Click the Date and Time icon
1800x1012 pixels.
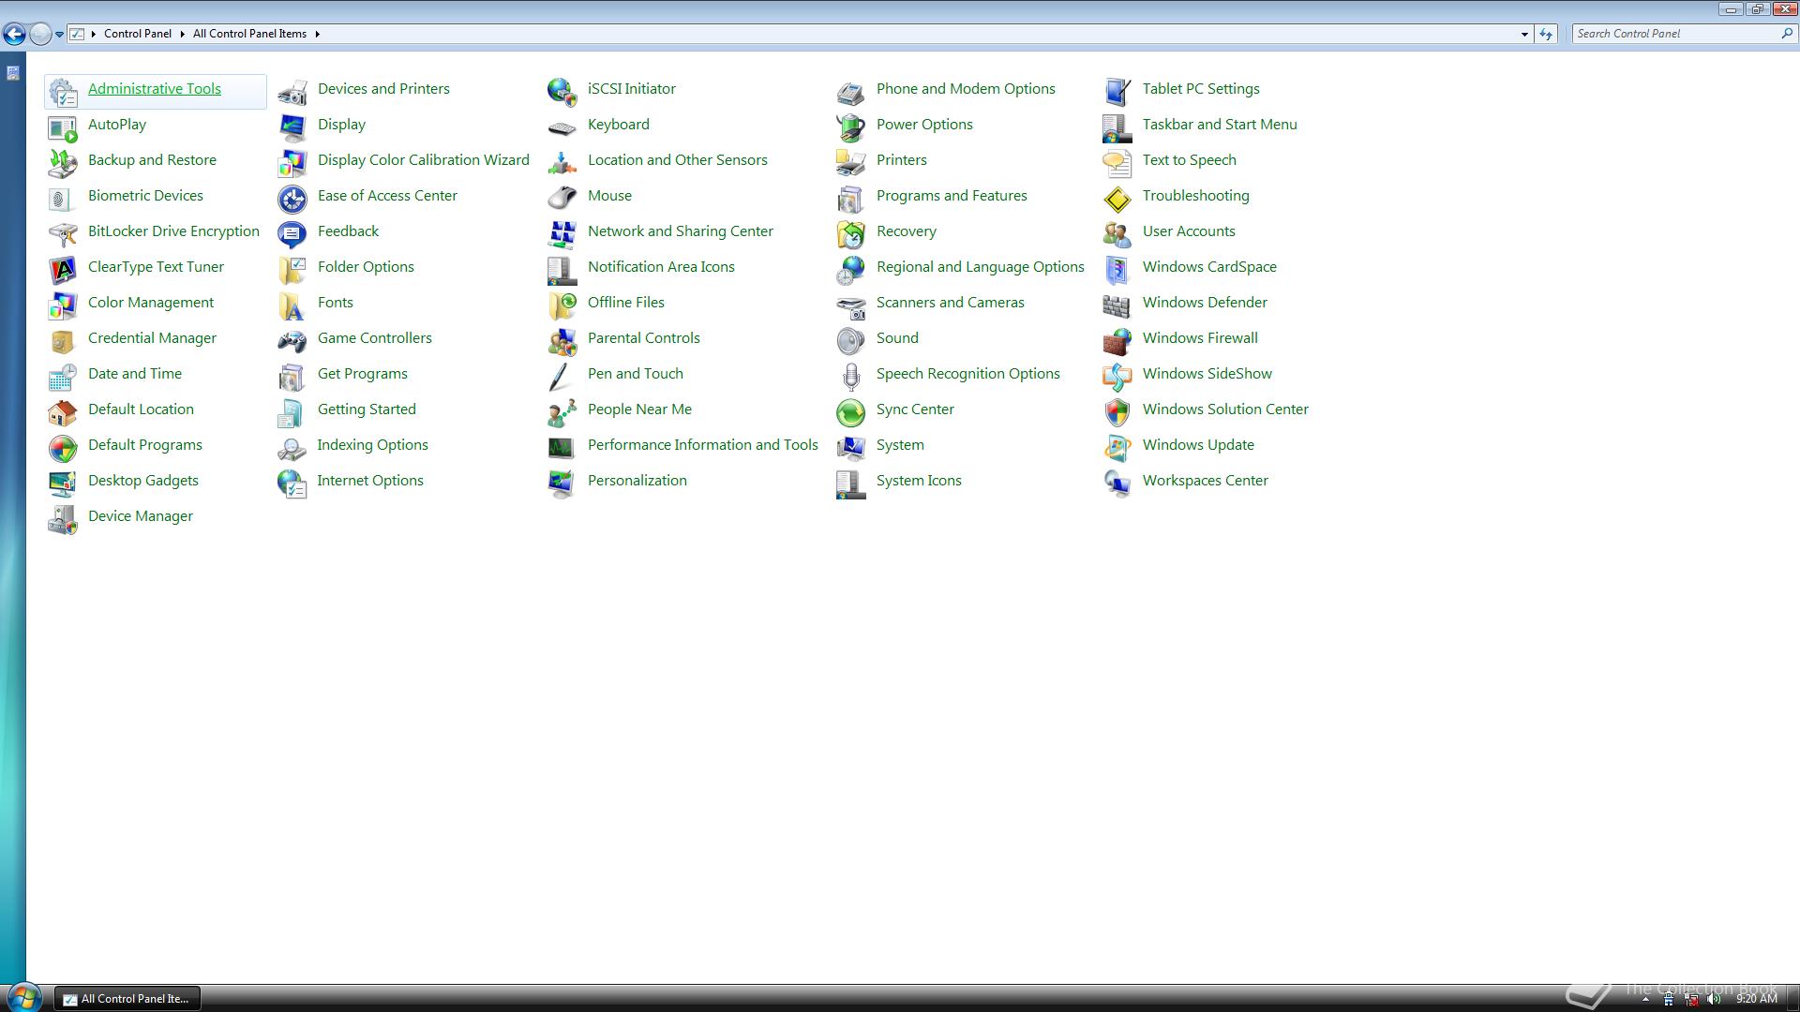63,377
